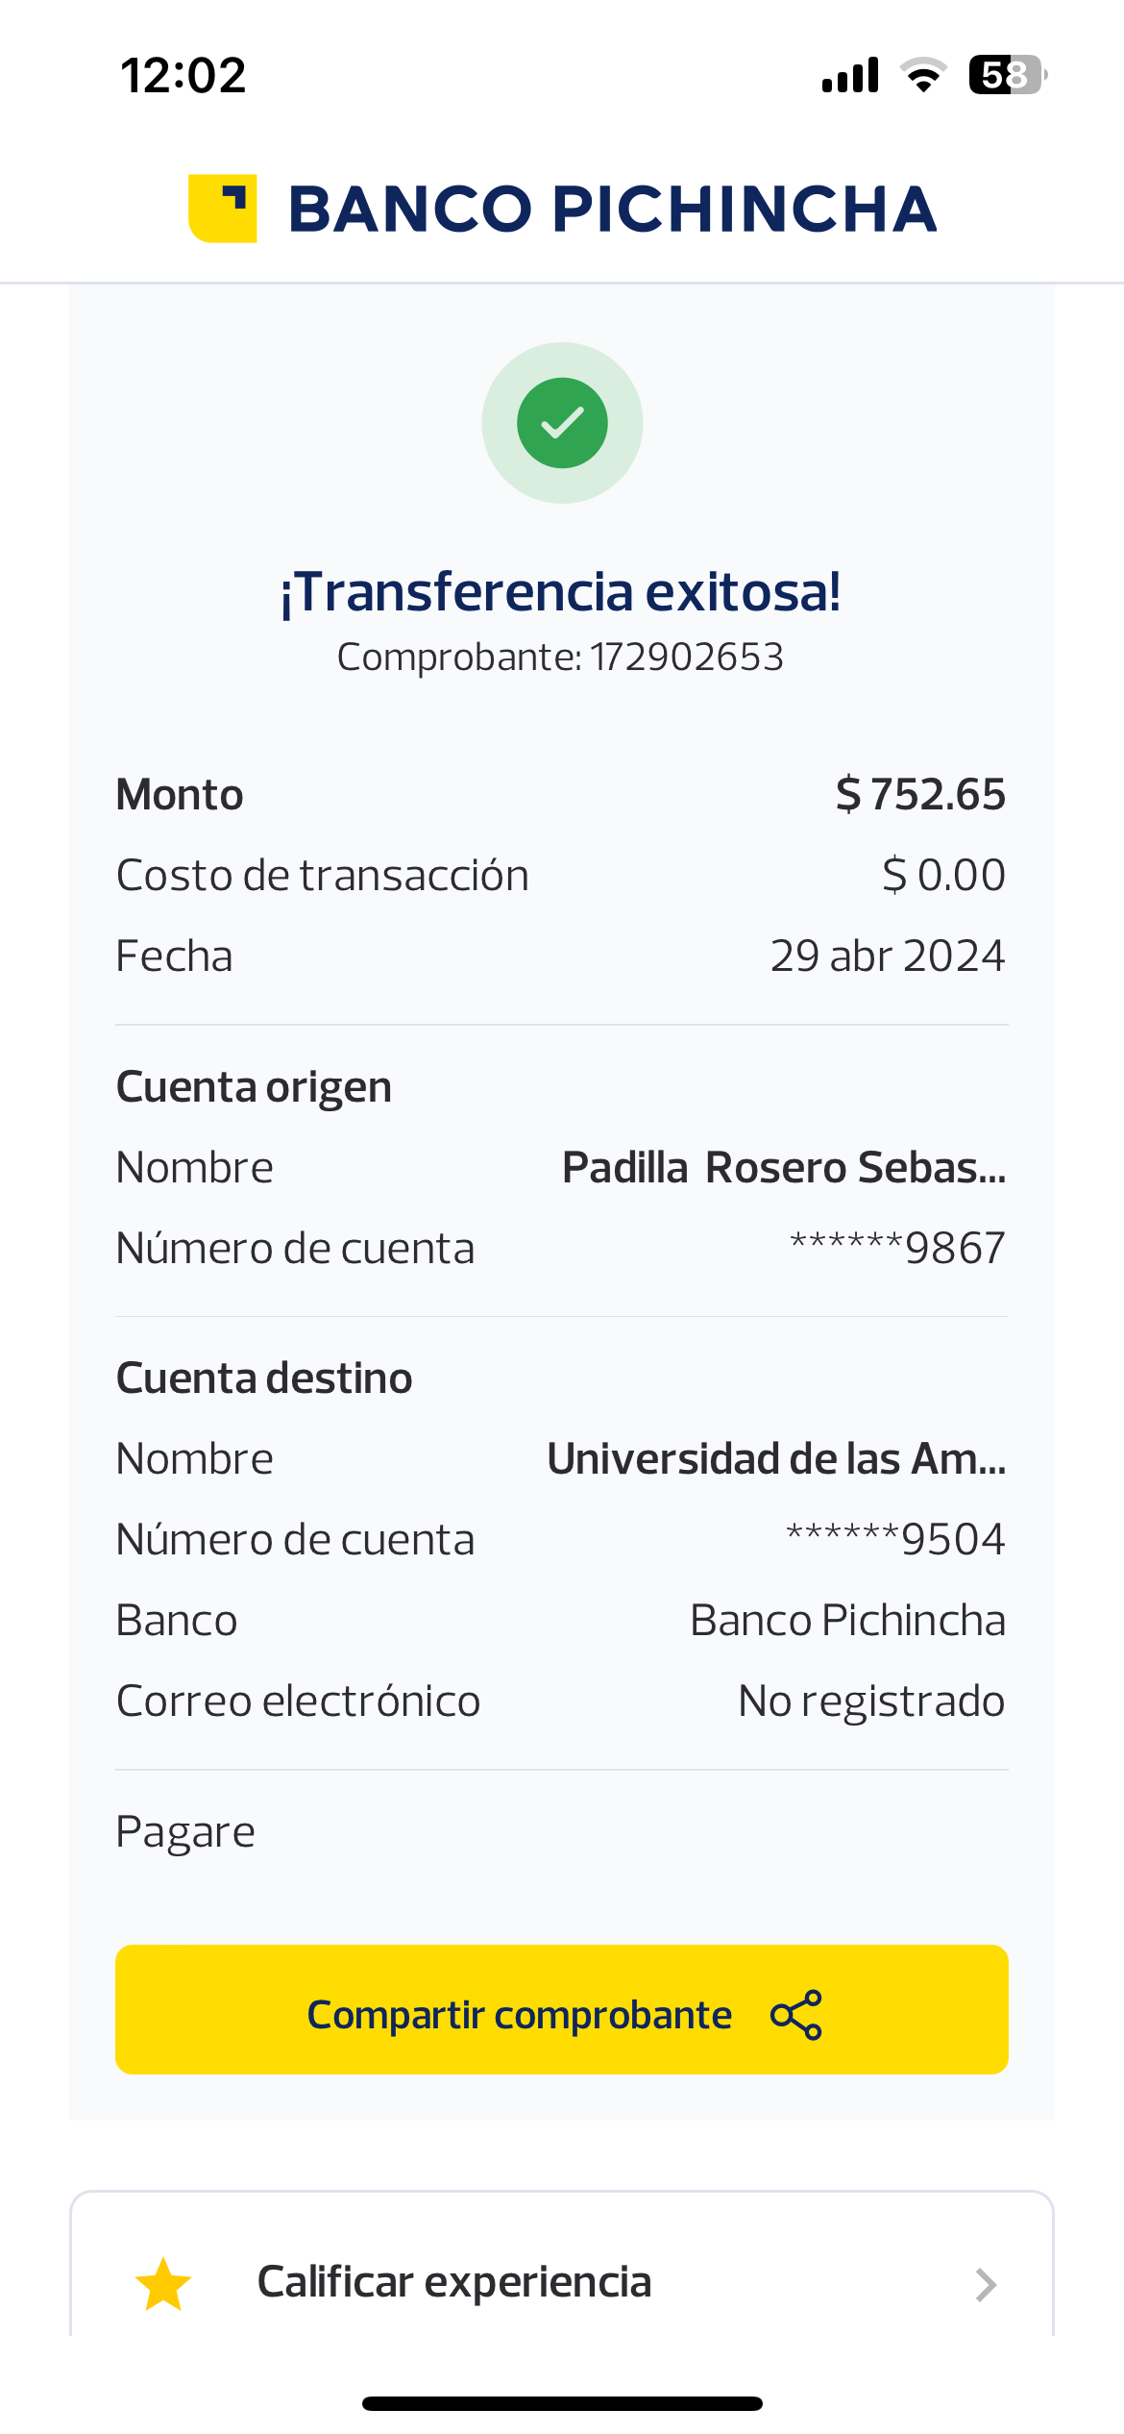Tap the yellow star icon

163,2284
